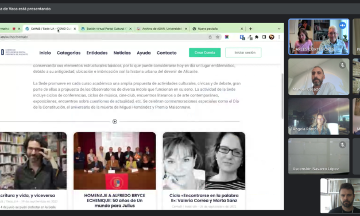Select the self-view video tile of bearded man
Viewport: 360px width, 216px height.
coord(340,195)
